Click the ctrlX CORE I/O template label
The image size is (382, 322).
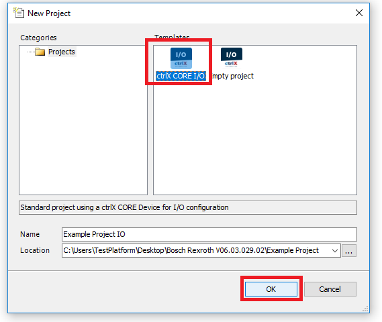181,76
